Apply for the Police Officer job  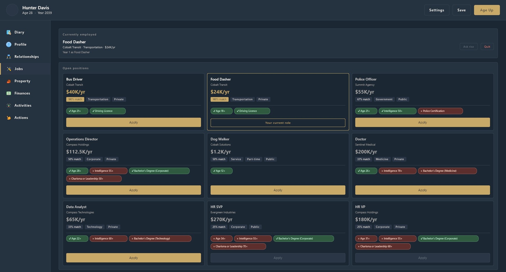tap(422, 122)
